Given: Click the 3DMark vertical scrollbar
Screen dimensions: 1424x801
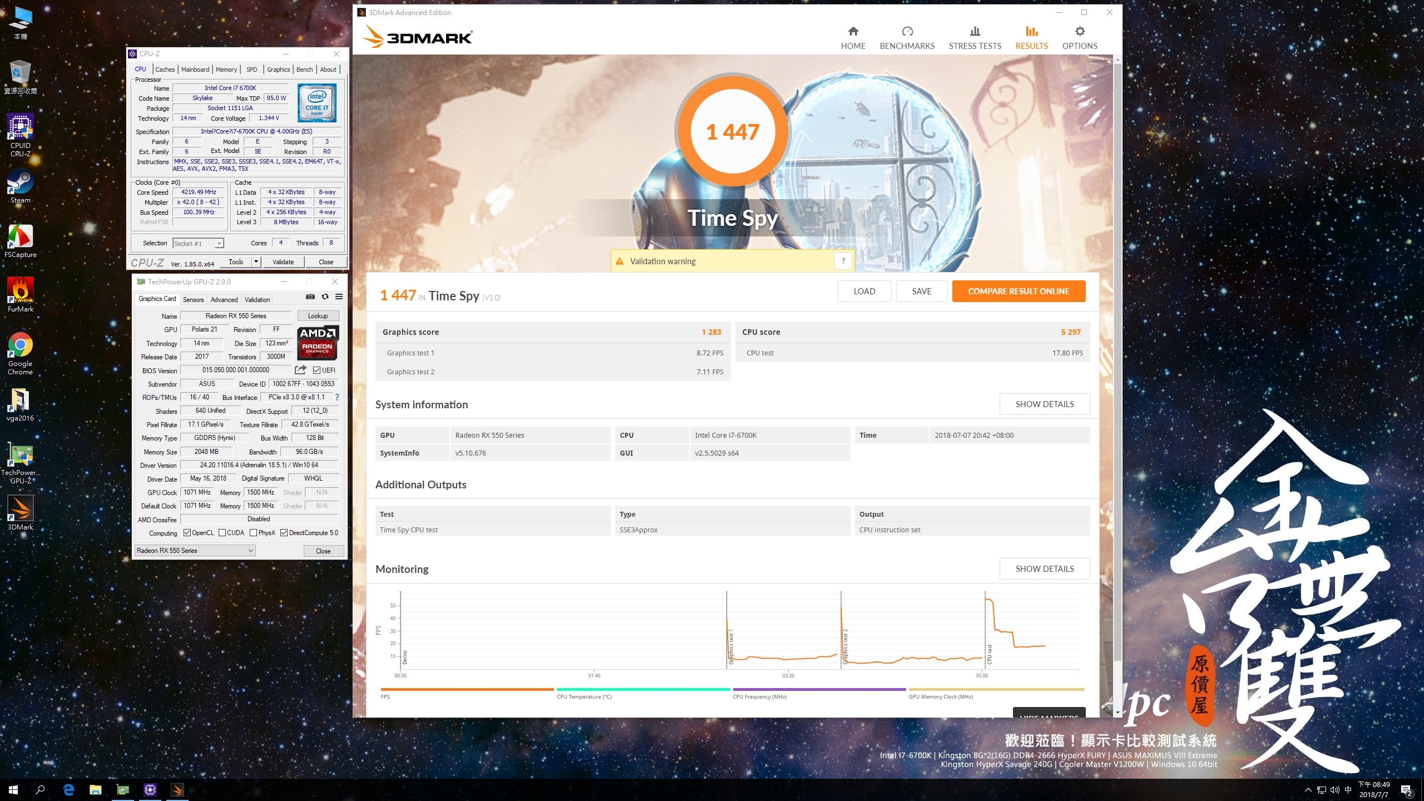Looking at the screenshot, I should point(1117,362).
